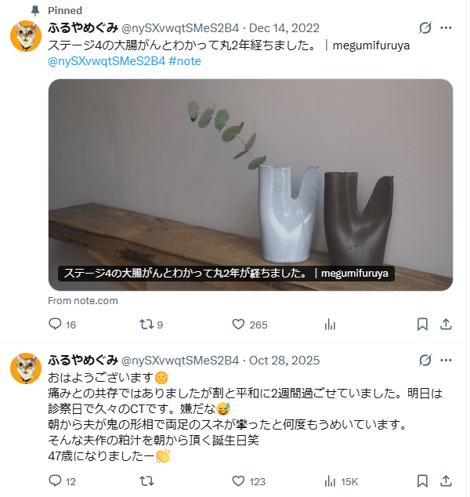Viewport: 470px width, 497px height.
Task: Retweet the Oct 28, 2025 tweet
Action: tap(146, 481)
